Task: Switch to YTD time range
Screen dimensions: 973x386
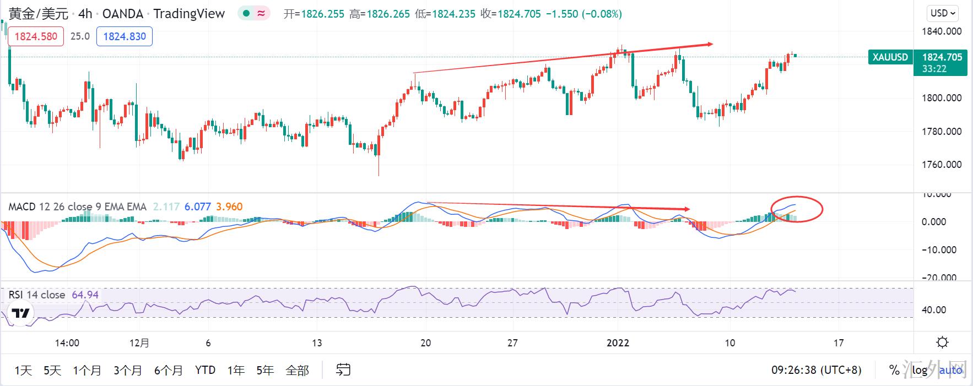Action: point(205,370)
